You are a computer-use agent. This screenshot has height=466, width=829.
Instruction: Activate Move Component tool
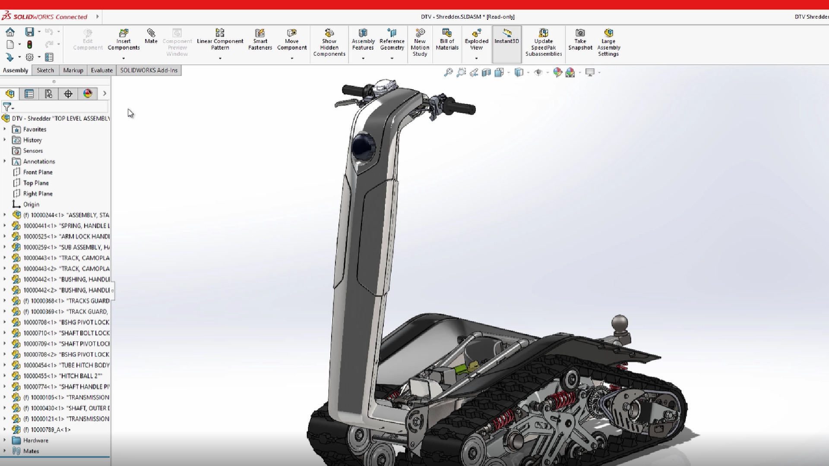pyautogui.click(x=292, y=40)
